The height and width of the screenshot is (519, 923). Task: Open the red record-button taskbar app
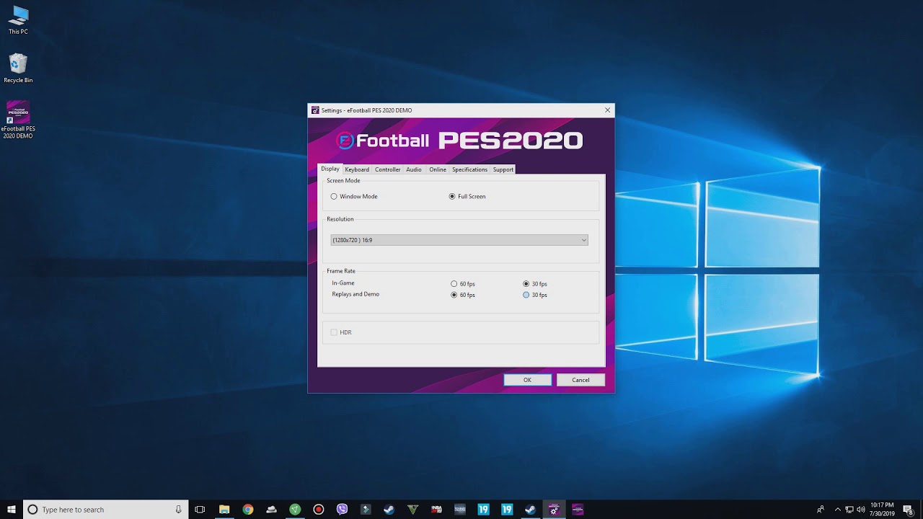pyautogui.click(x=319, y=510)
